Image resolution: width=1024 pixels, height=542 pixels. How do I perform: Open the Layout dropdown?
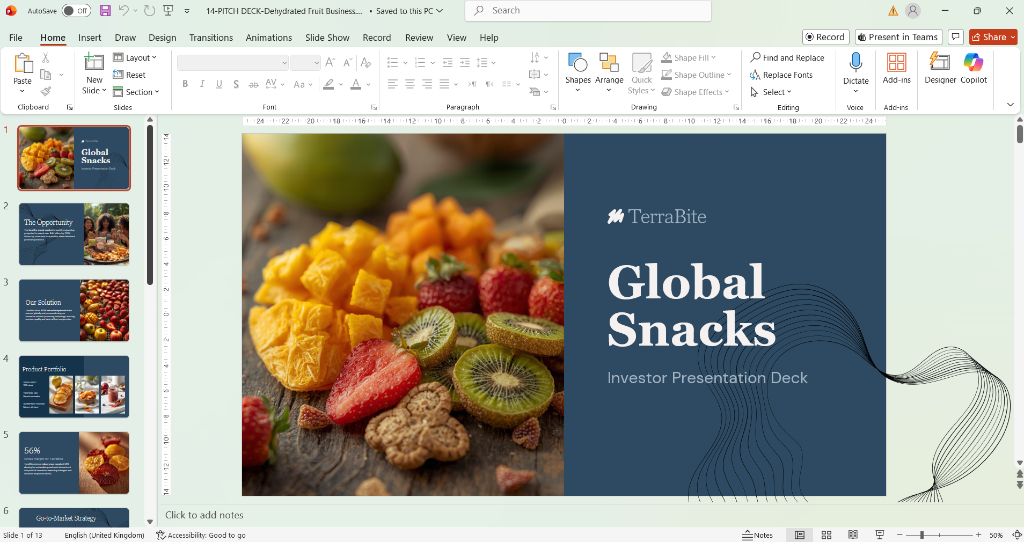coord(135,57)
